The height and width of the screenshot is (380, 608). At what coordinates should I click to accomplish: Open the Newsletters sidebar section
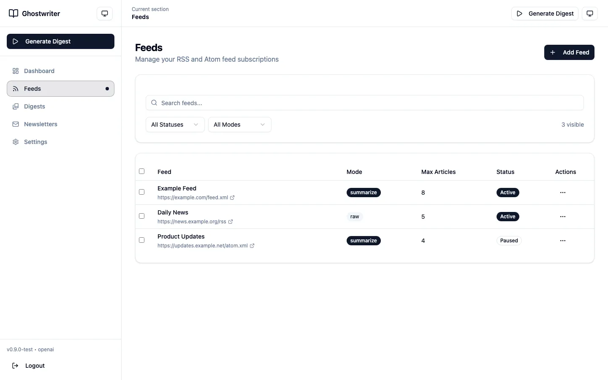coord(41,124)
